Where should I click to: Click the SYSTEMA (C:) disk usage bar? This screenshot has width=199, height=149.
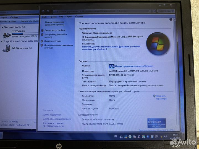pos(25,34)
